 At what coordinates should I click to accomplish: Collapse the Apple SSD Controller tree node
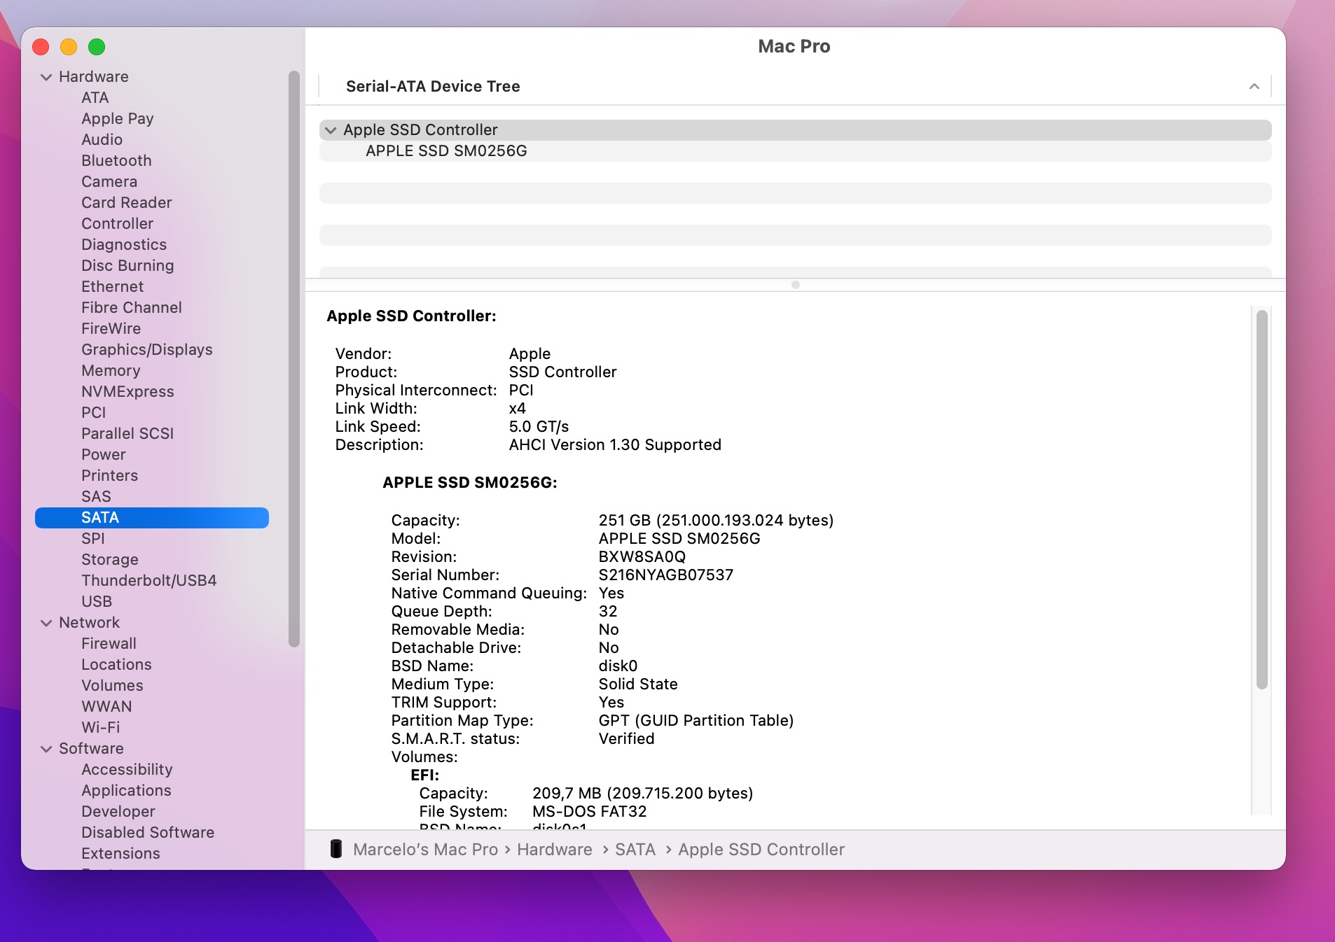pos(331,130)
